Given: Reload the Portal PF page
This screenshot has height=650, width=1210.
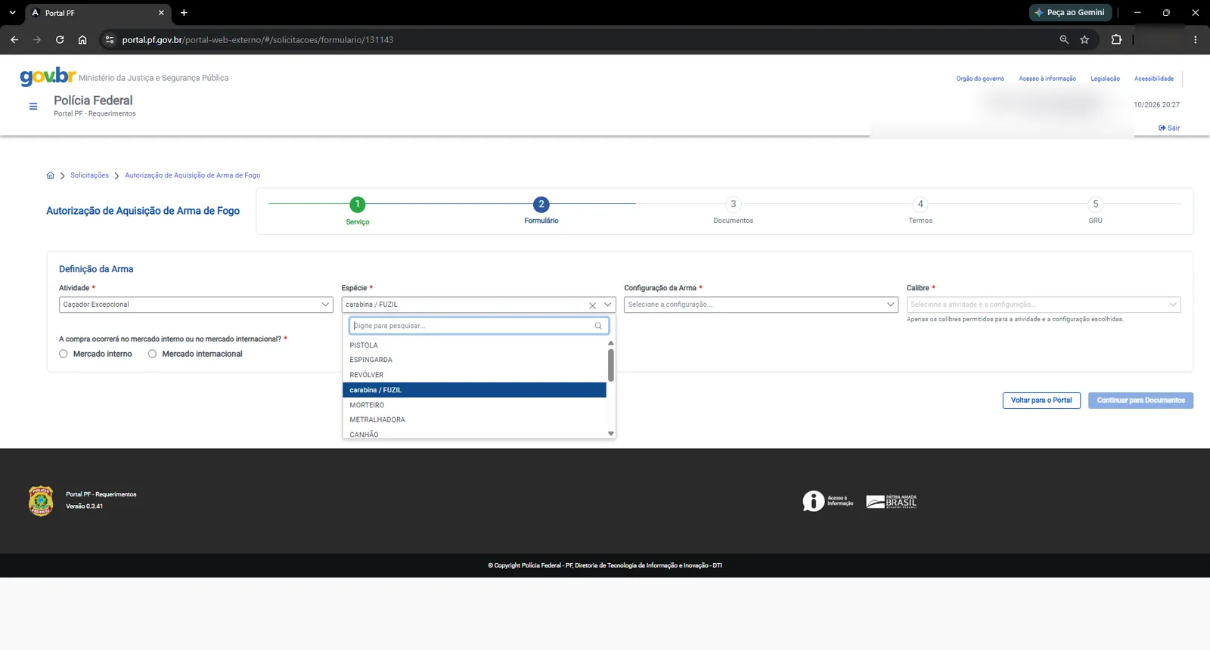Looking at the screenshot, I should click(60, 39).
